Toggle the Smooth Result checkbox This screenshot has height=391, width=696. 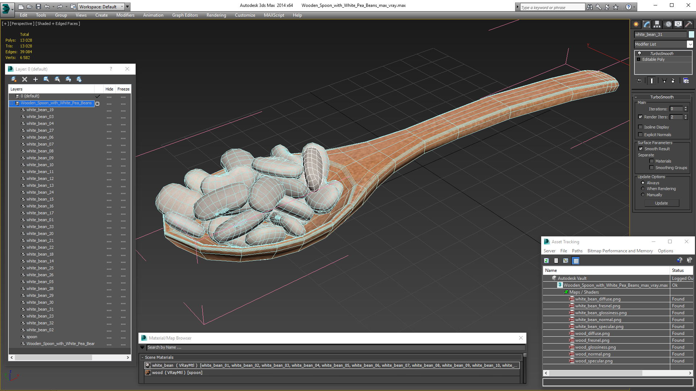pyautogui.click(x=641, y=149)
